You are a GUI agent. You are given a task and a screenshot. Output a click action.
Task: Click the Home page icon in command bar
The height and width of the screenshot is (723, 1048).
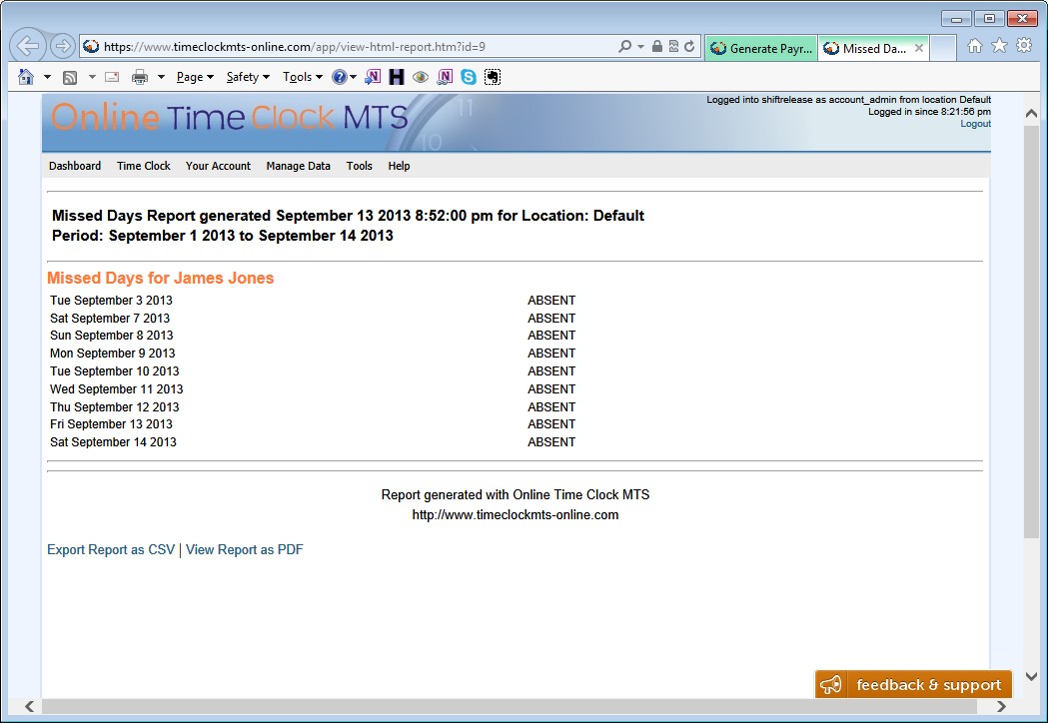coord(25,77)
